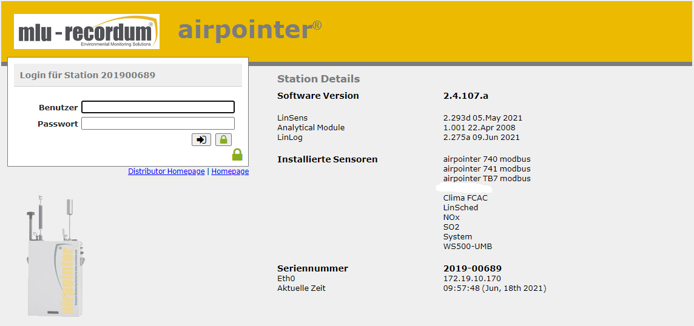The height and width of the screenshot is (326, 694).
Task: Click the Benutzer field label
Action: (x=58, y=107)
